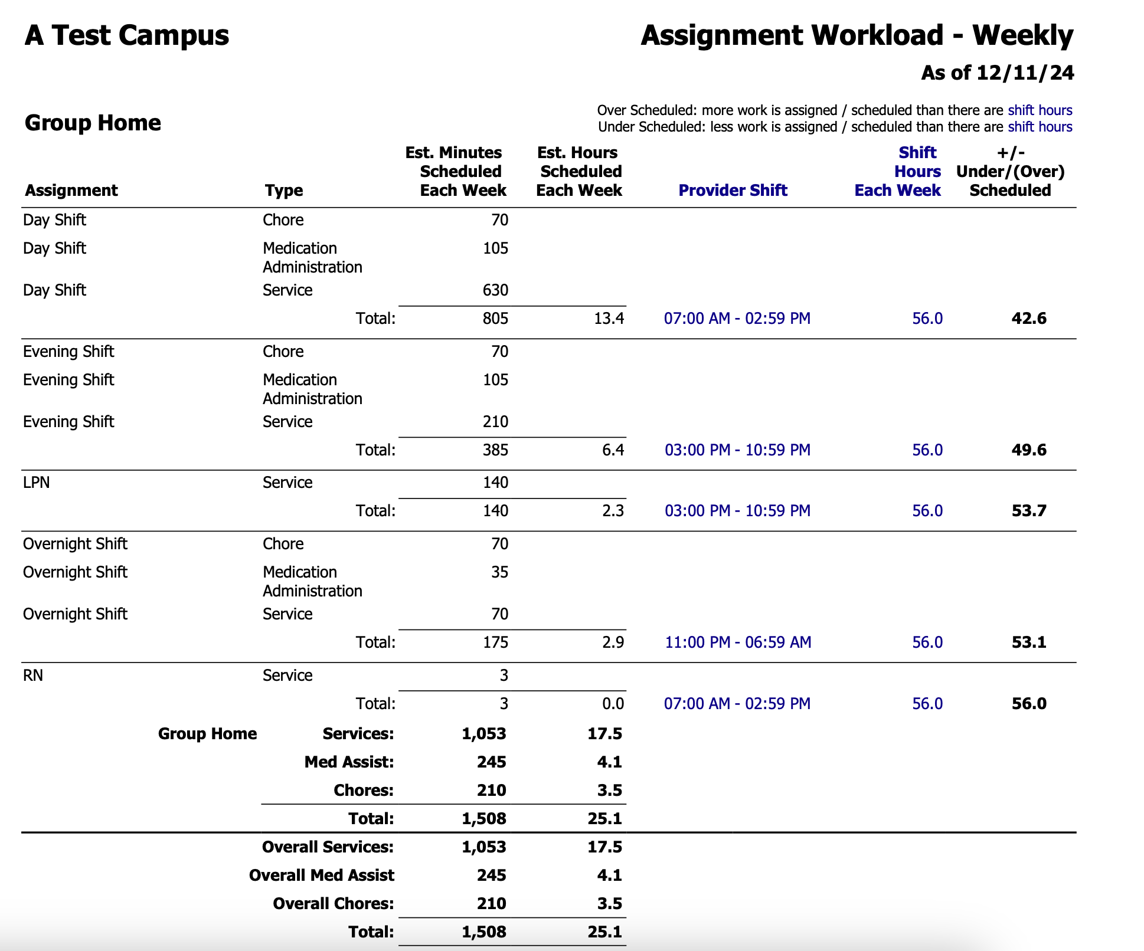Click the Type column header
This screenshot has height=951, width=1144.
tap(283, 190)
